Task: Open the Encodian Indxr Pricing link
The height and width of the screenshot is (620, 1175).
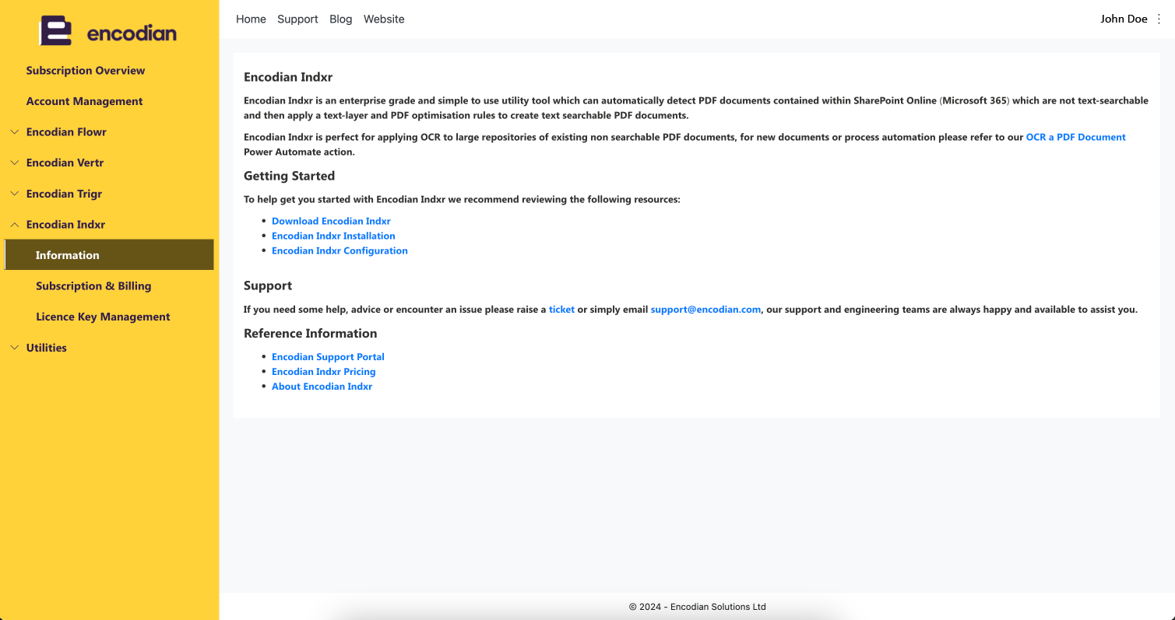Action: (x=323, y=371)
